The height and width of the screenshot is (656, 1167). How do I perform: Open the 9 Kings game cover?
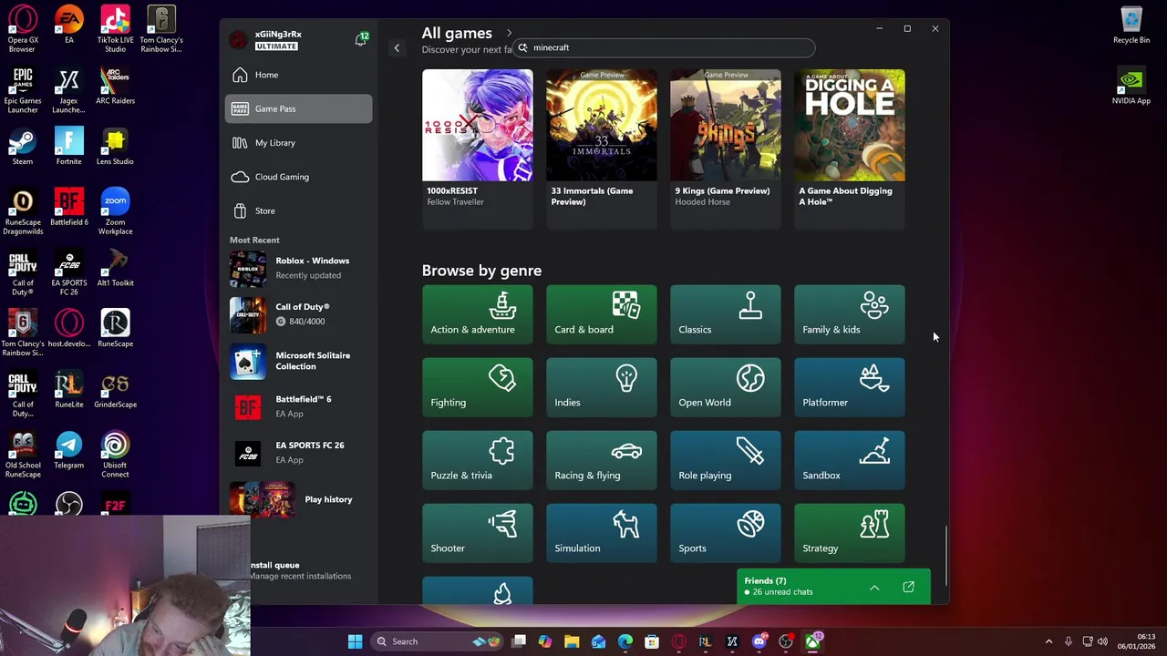click(725, 125)
